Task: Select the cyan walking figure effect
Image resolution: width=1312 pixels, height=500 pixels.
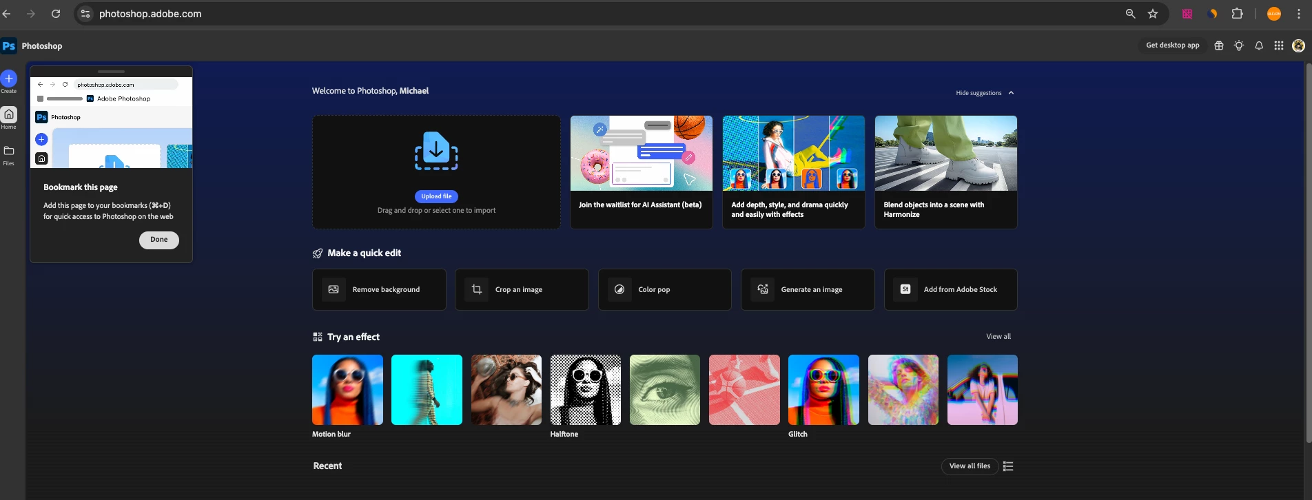Action: point(427,390)
